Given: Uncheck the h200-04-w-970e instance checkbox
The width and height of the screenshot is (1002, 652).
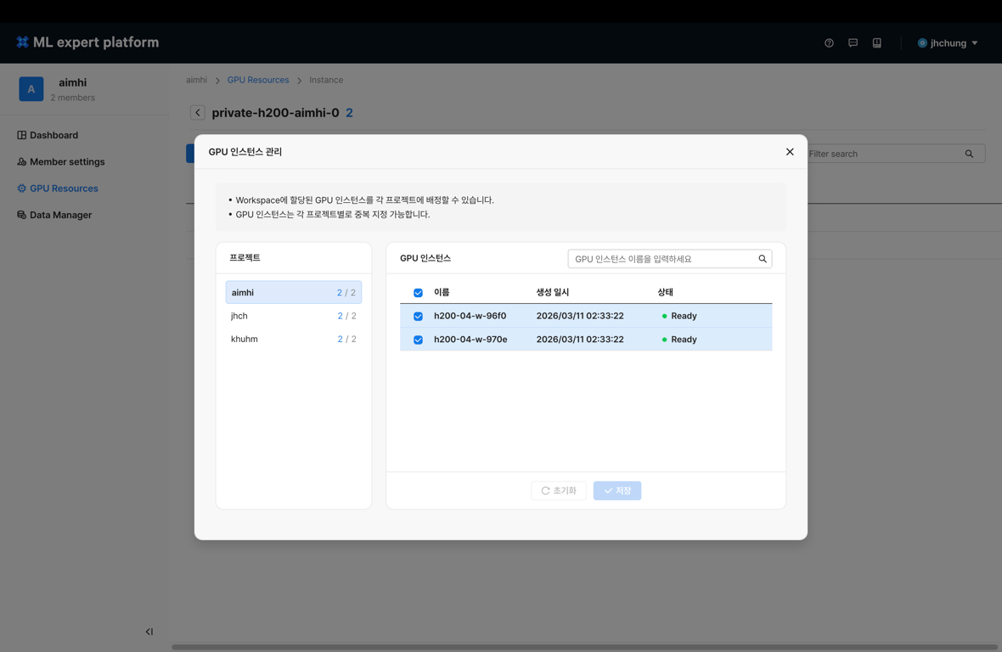Looking at the screenshot, I should (x=418, y=340).
